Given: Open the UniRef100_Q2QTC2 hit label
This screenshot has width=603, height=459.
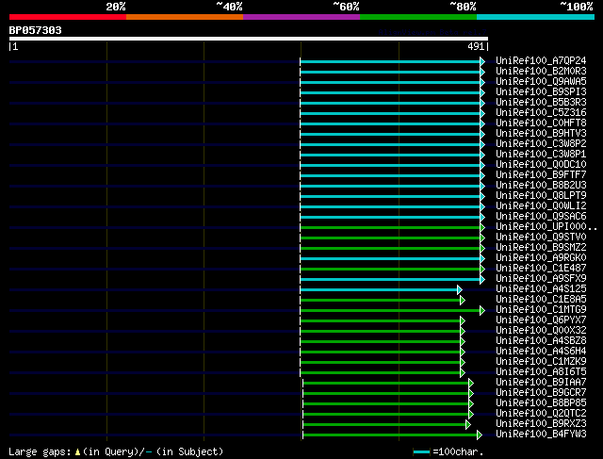Looking at the screenshot, I should [541, 414].
